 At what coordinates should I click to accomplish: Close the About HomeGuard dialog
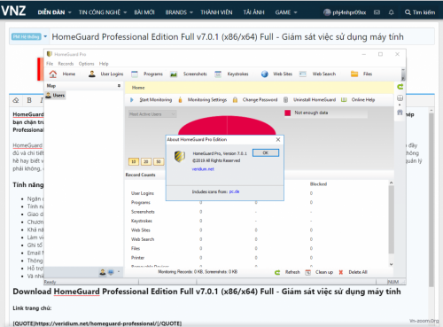tap(278, 139)
